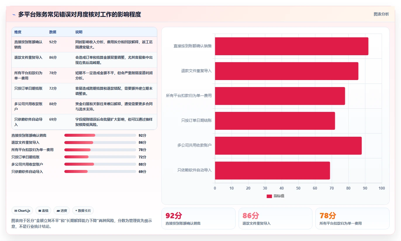Viewport: 401px width, 241px height.
Task: Click the 数据卡片 chip
Action: [x=83, y=211]
